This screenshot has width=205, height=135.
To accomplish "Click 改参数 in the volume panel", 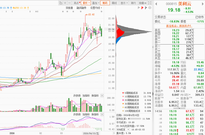I will click(x=77, y=96).
